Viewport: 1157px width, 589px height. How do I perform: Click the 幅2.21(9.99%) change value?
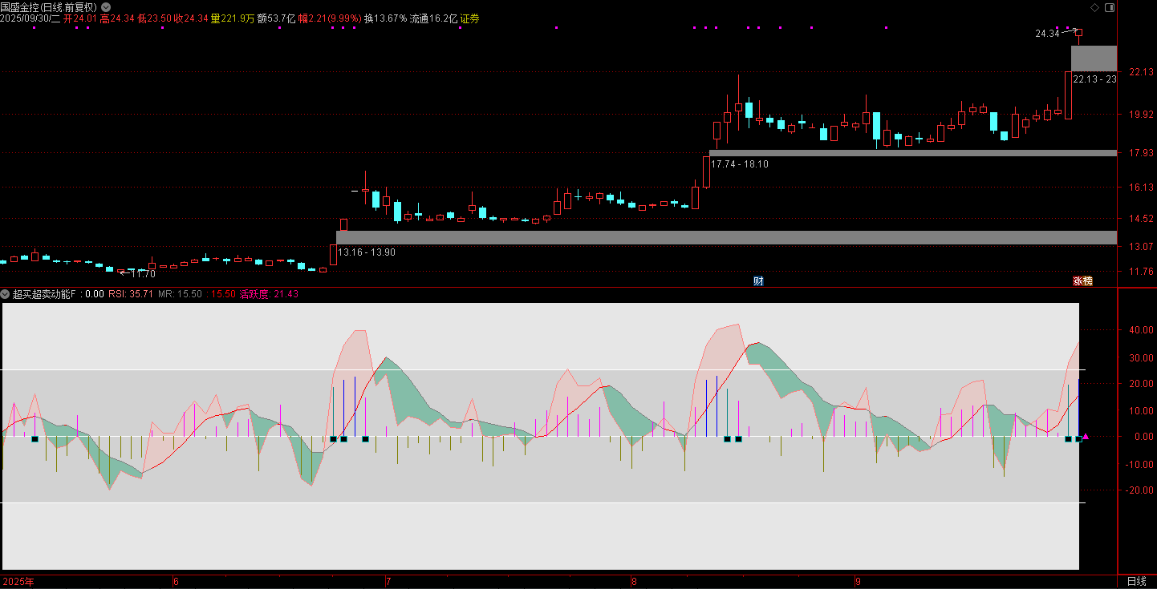click(329, 18)
